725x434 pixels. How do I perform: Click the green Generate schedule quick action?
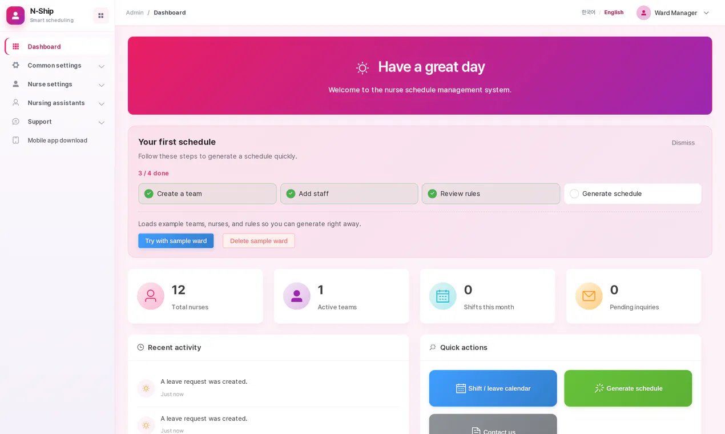pyautogui.click(x=628, y=388)
